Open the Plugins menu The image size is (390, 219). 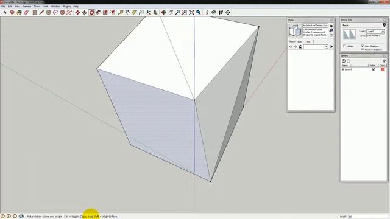pyautogui.click(x=66, y=7)
